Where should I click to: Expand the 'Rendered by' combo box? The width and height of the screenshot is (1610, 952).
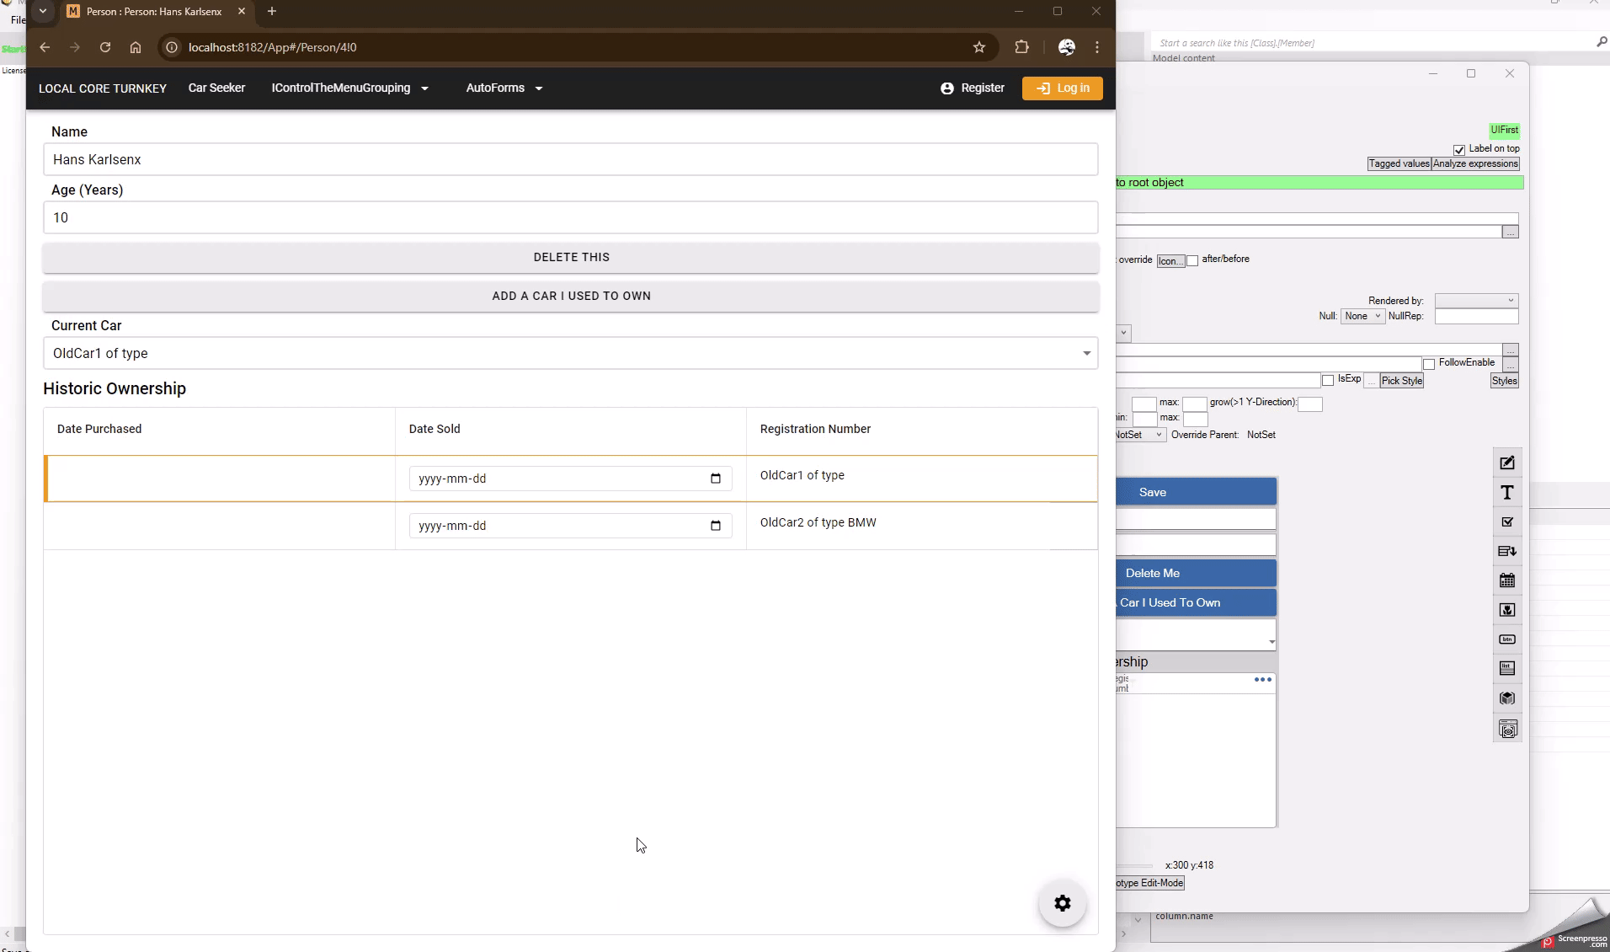(1476, 301)
